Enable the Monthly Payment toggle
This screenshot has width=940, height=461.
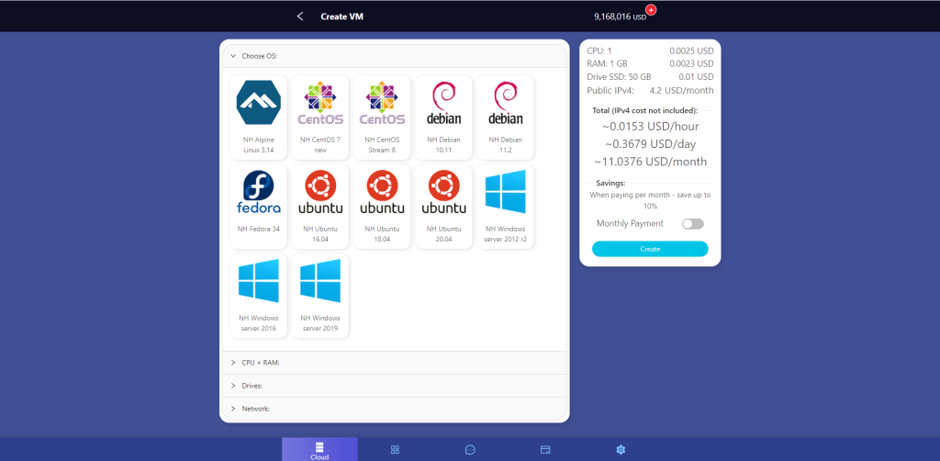click(x=693, y=223)
